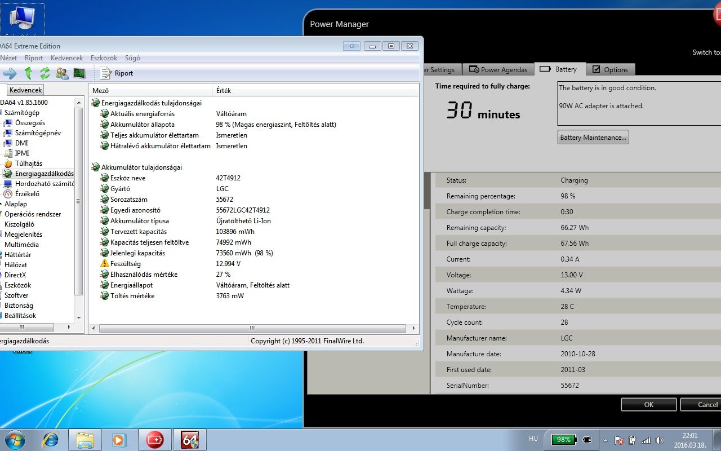The image size is (721, 451).
Task: Open the Kedvencek menu in menu bar
Action: pos(66,58)
